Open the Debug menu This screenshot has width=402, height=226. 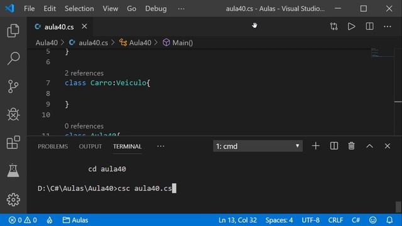tap(156, 8)
